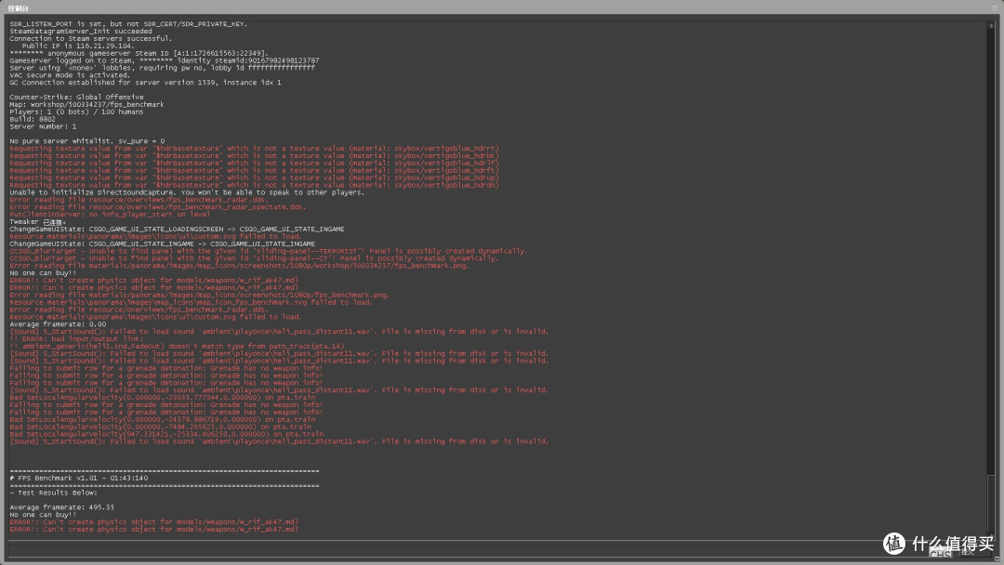Click the LOADINGSCREEN -> INGAME ChangeGameUIState line
This screenshot has width=1004, height=565.
tap(177, 230)
